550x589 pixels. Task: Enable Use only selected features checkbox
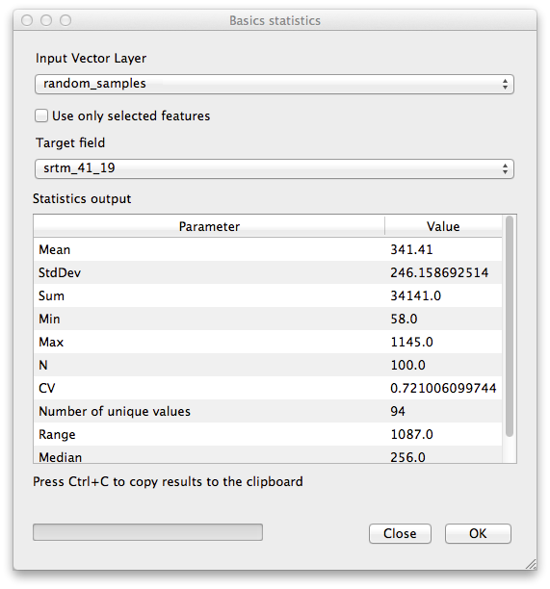tap(41, 115)
